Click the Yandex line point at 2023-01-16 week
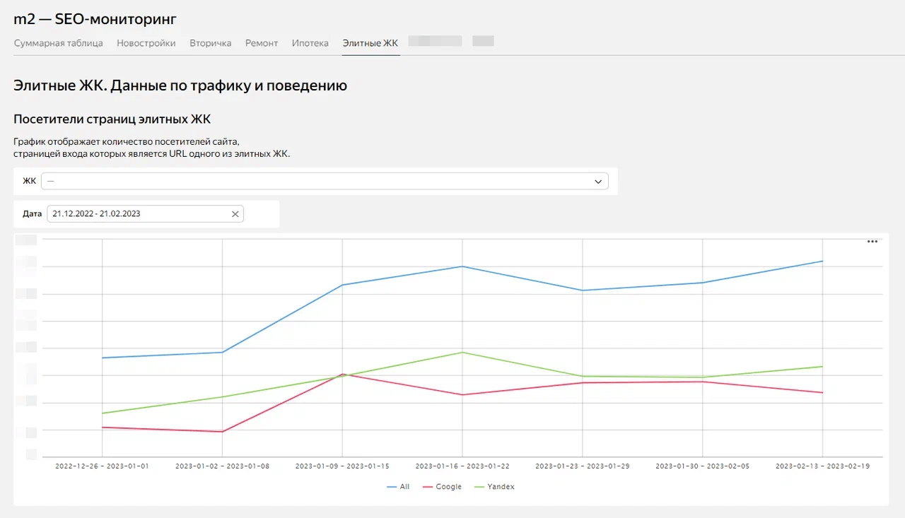The height and width of the screenshot is (518, 905). pos(462,352)
